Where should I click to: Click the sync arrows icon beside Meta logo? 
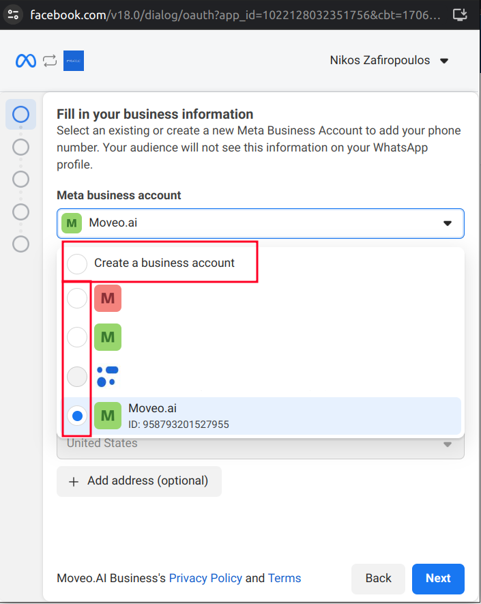point(50,61)
